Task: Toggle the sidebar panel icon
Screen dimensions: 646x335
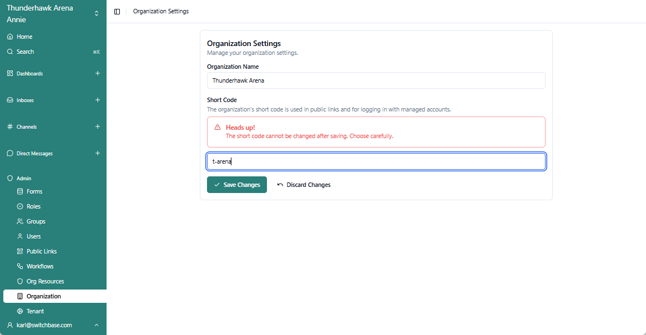Action: point(117,12)
